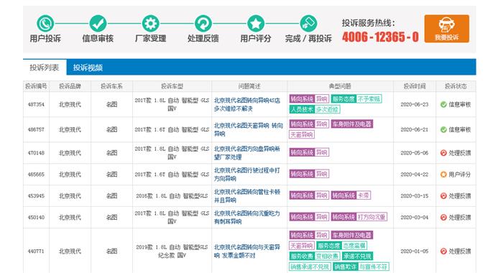
Task: Click the 厂家受理 gear icon
Action: coord(150,24)
